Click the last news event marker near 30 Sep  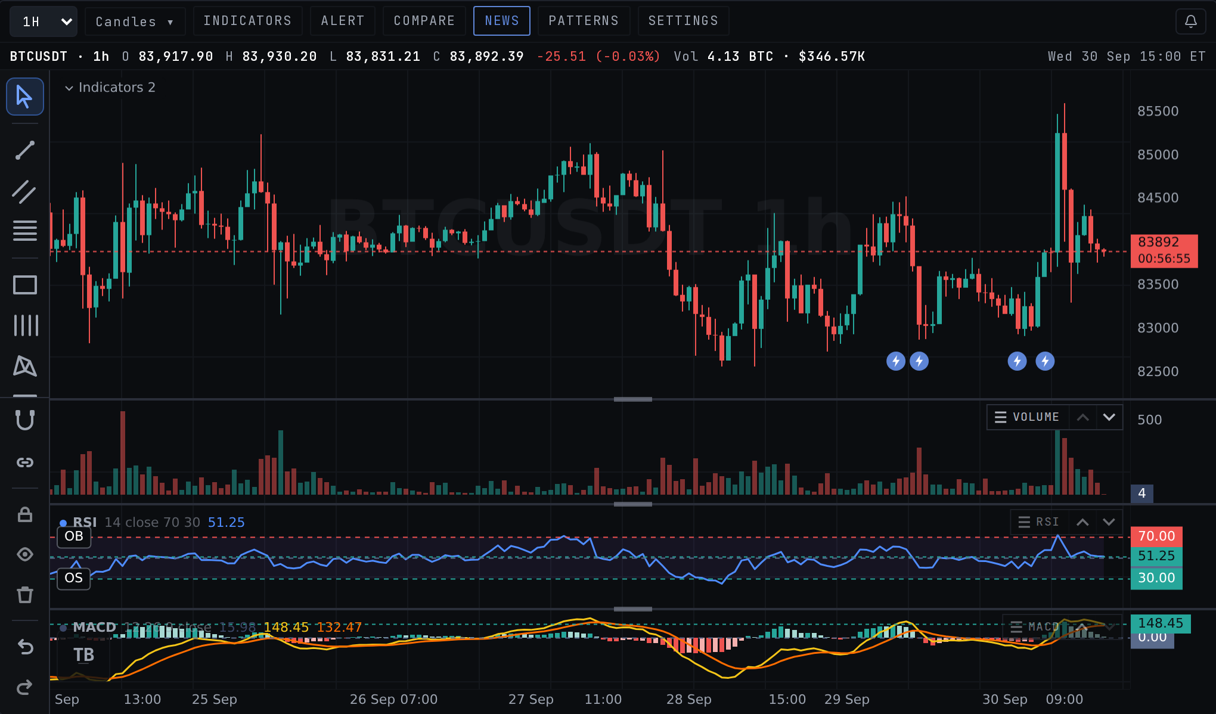(1045, 361)
